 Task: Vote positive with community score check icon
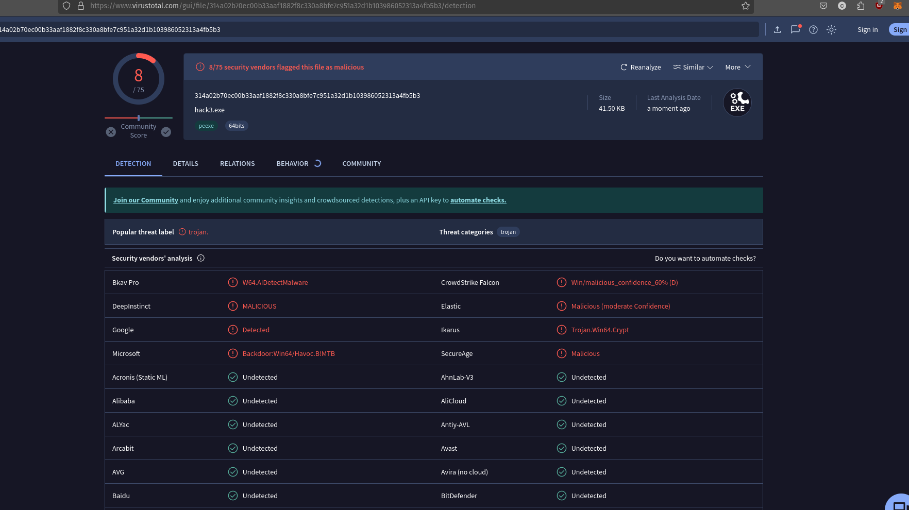tap(166, 132)
